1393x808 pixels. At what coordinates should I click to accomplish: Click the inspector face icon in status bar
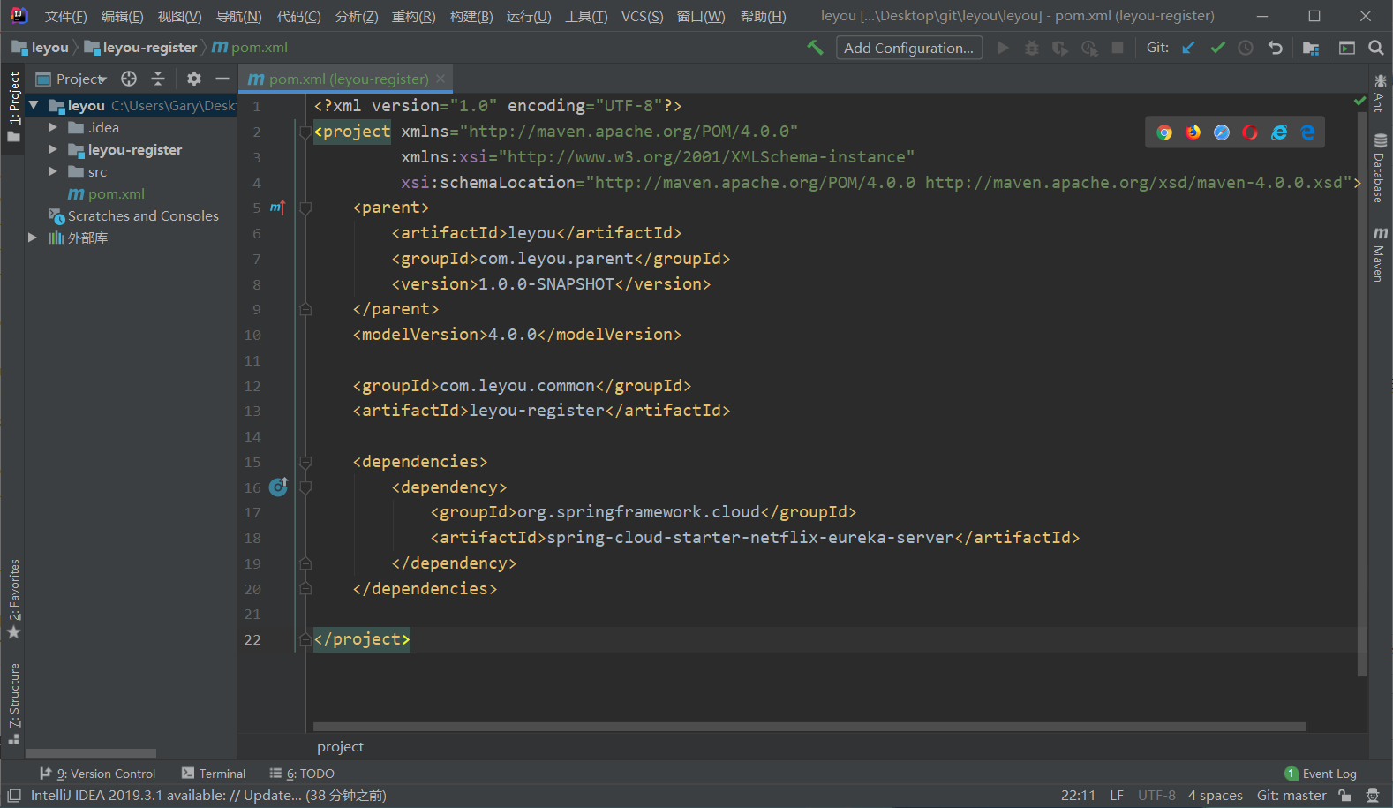coord(1373,796)
